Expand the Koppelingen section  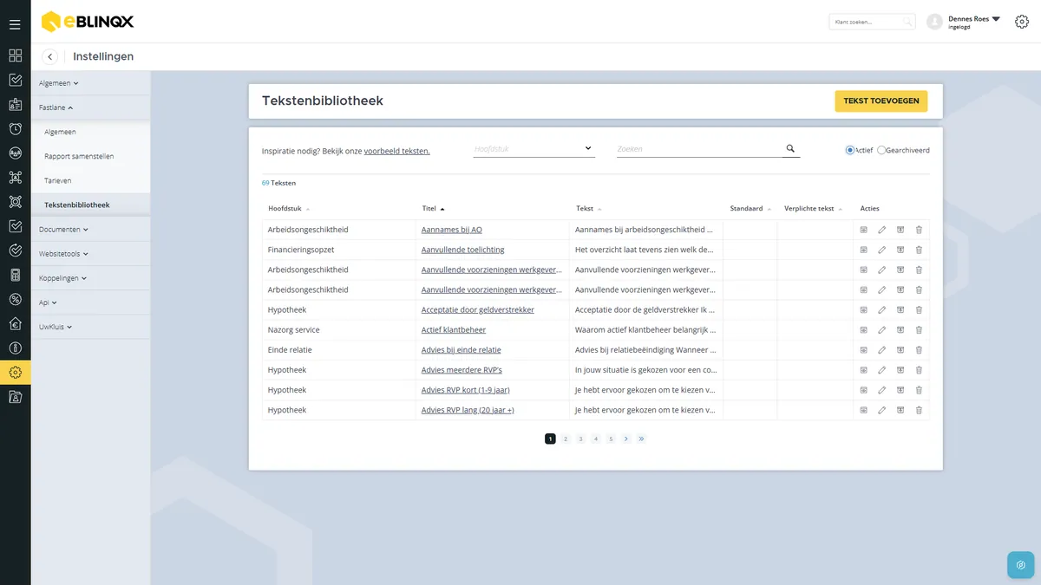(62, 278)
